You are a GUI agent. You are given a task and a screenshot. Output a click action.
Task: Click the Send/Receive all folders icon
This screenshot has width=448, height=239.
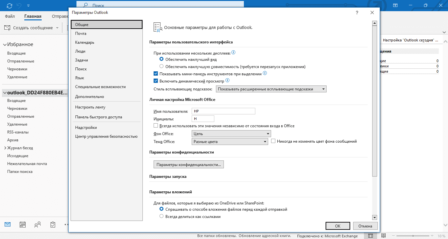10,6
